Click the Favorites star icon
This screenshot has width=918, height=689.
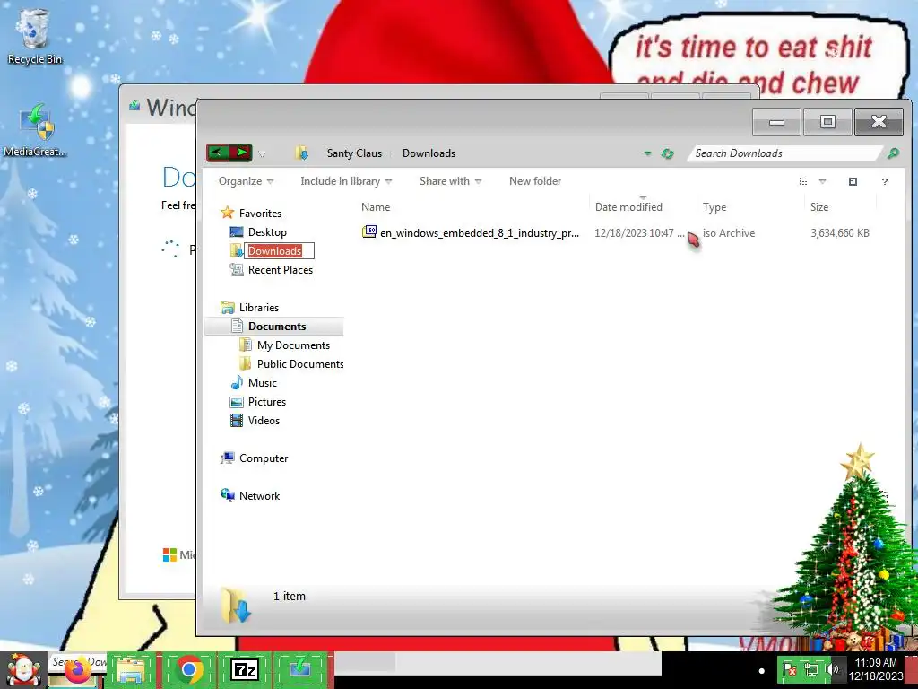pyautogui.click(x=227, y=213)
